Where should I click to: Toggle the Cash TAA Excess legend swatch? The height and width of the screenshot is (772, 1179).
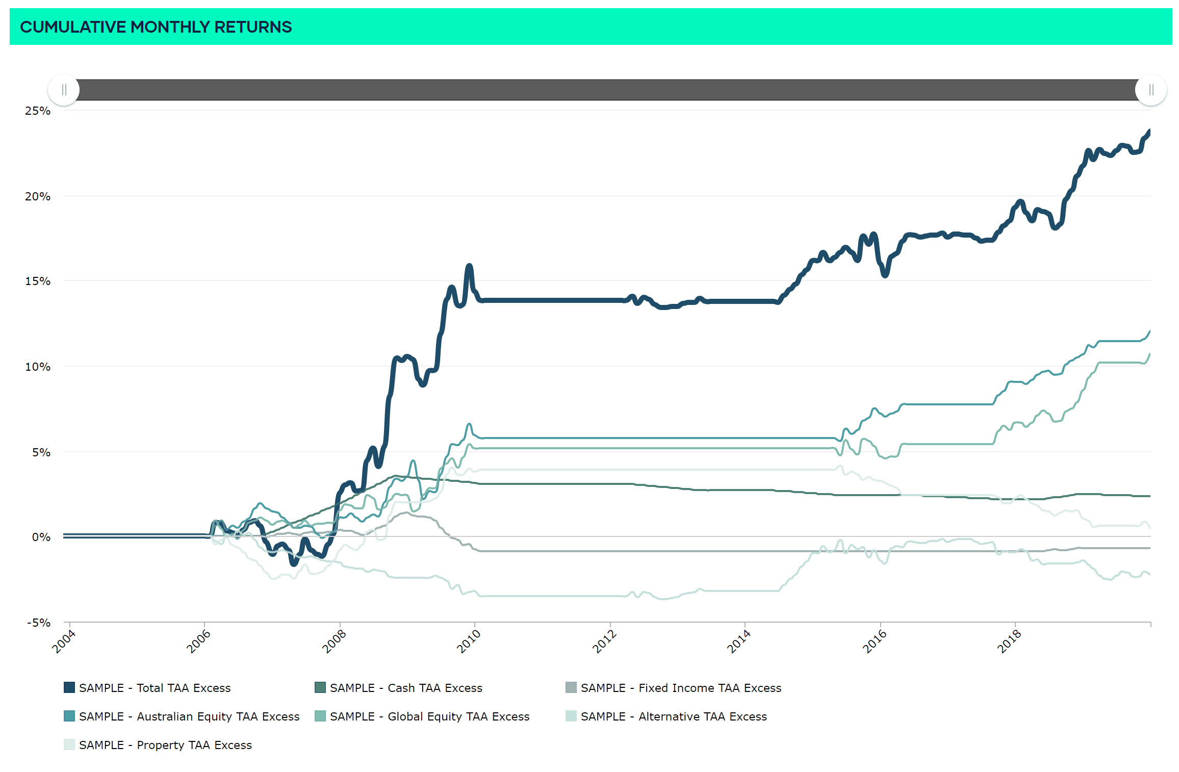pyautogui.click(x=320, y=687)
